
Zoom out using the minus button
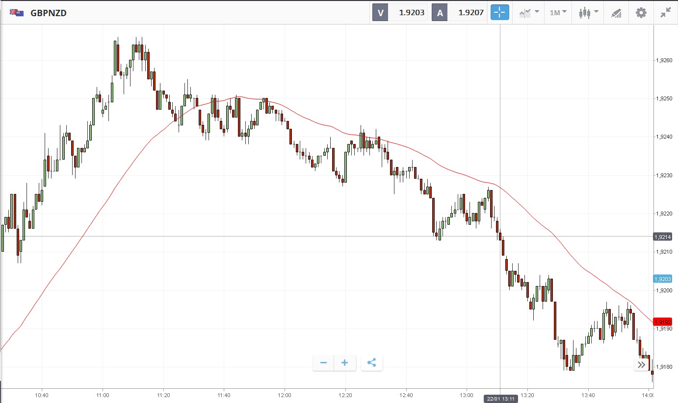point(323,363)
